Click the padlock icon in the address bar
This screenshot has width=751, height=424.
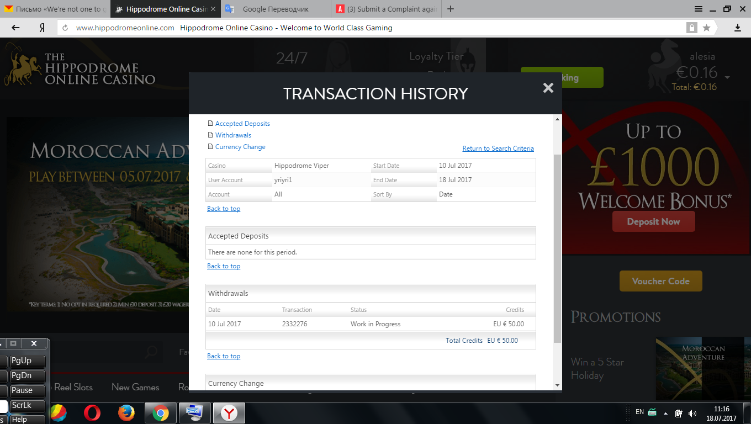tap(691, 28)
